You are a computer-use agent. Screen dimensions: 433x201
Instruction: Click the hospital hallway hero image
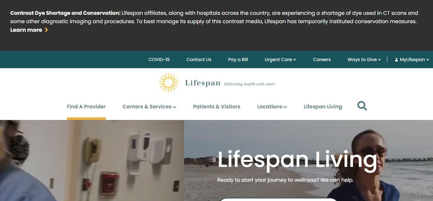coord(92,160)
